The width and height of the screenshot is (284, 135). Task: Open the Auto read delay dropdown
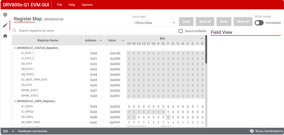pyautogui.click(x=154, y=23)
